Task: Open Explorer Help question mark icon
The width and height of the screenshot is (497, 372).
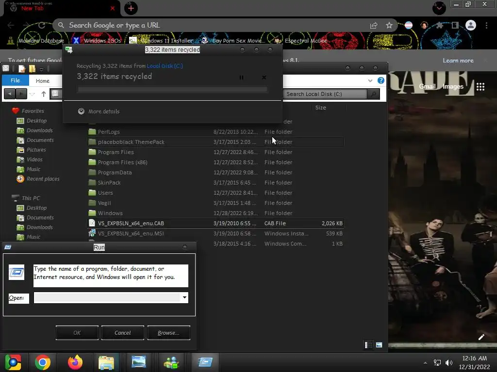Action: point(381,80)
